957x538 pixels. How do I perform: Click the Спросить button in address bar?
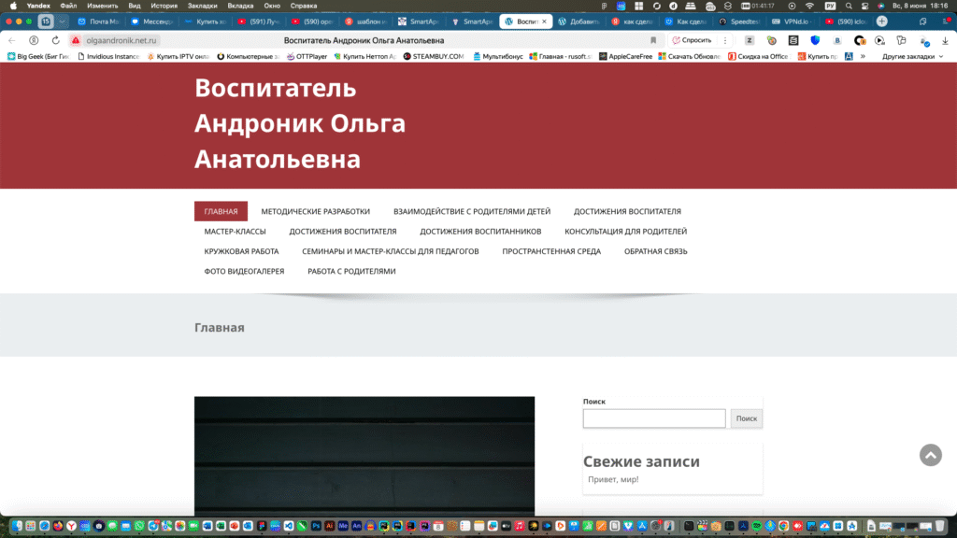pyautogui.click(x=692, y=40)
